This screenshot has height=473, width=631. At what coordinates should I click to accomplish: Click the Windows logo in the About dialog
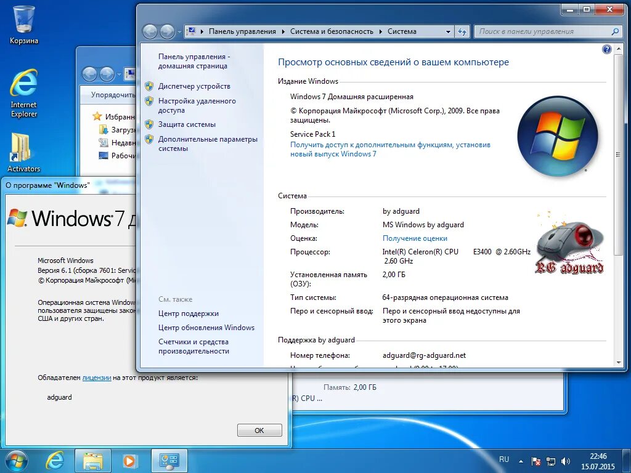tap(17, 217)
